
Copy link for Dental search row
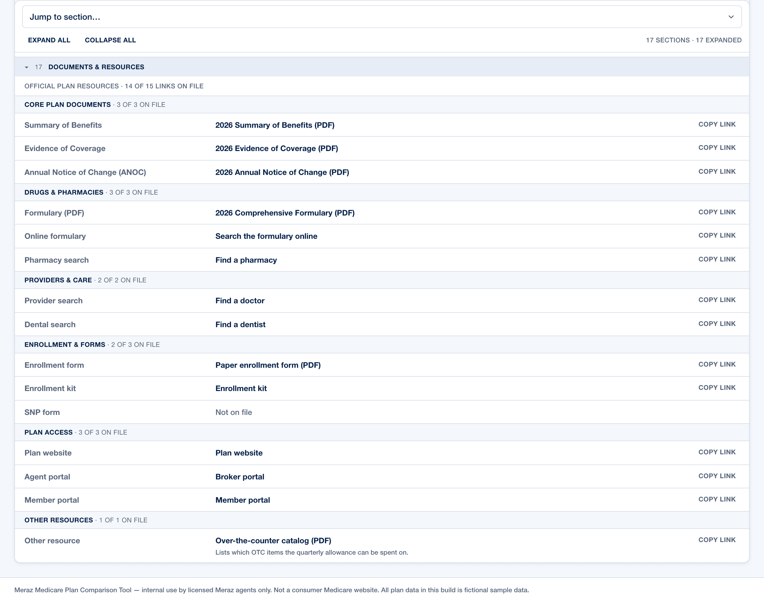coord(717,324)
